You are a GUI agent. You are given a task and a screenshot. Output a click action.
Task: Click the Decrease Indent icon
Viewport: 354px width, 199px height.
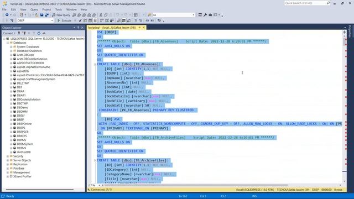[147, 20]
